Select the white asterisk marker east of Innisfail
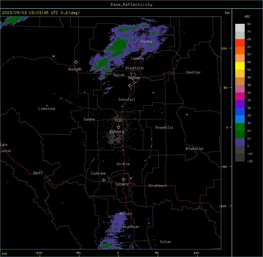Screen dimensions: 263x257 click(x=153, y=92)
